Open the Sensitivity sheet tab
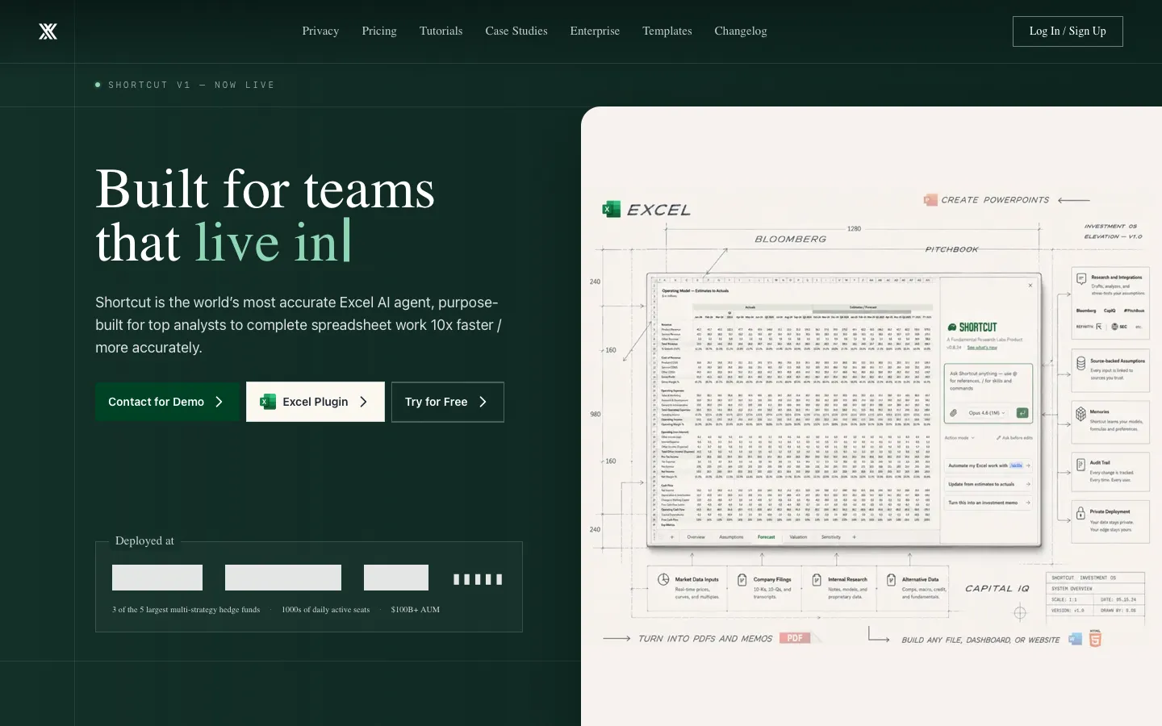 tap(831, 537)
